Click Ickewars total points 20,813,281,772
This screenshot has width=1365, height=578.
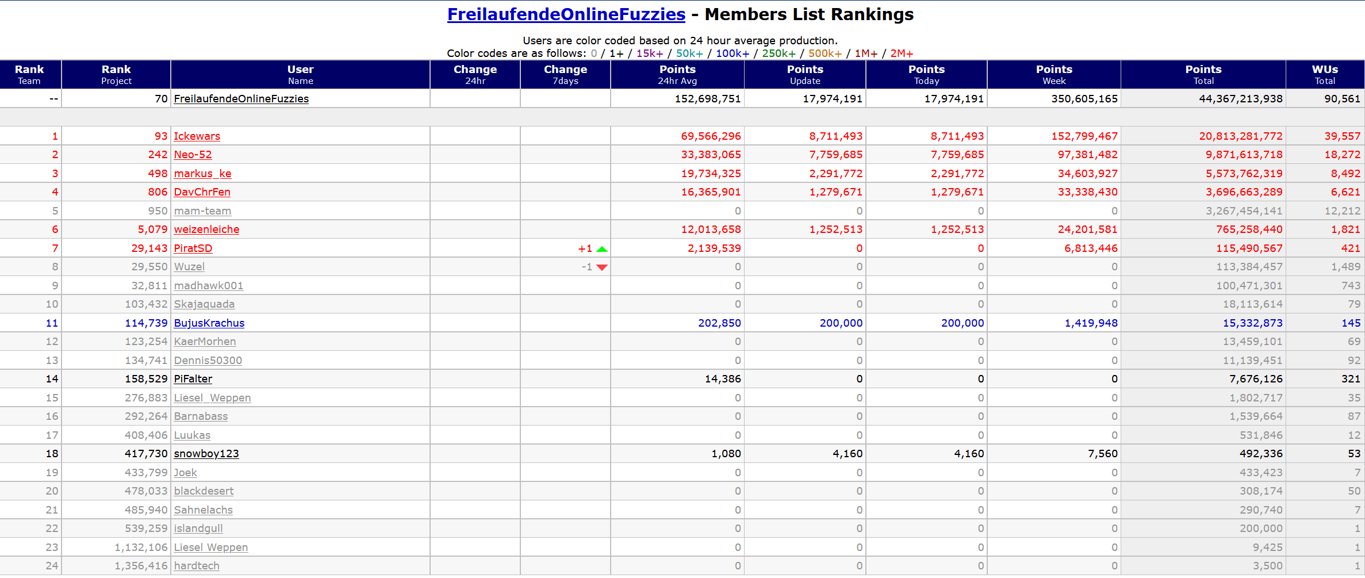pos(1241,136)
